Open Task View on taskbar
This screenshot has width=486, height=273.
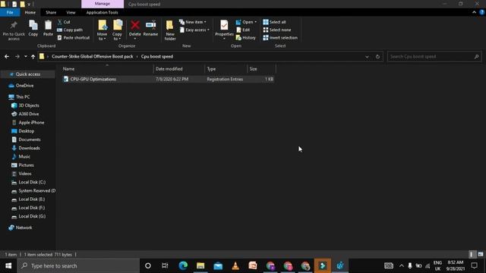pos(165,265)
